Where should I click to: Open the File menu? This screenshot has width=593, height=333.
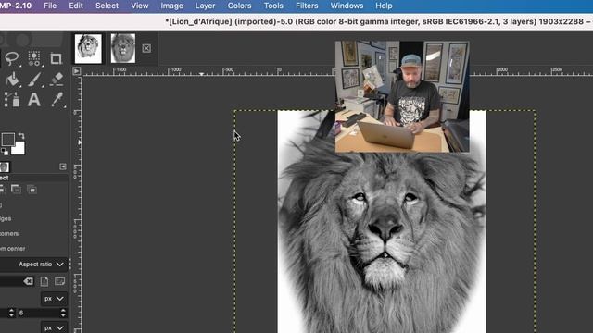(50, 6)
